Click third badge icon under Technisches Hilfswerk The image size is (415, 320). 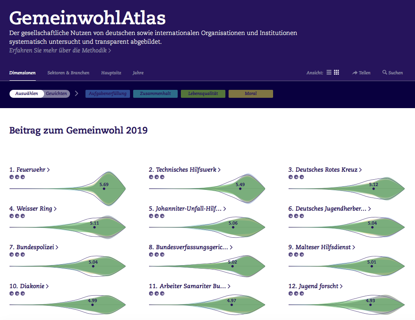point(162,177)
